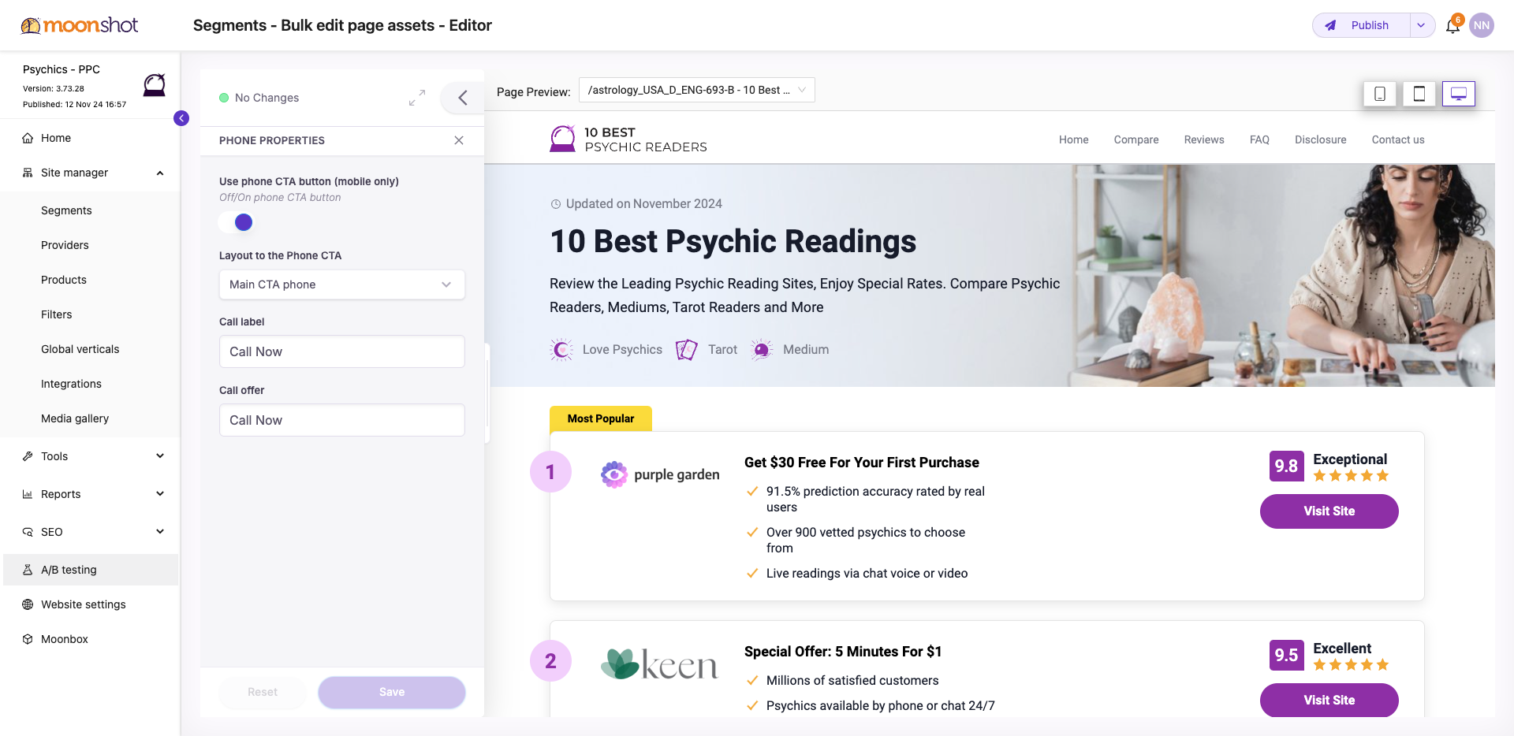The width and height of the screenshot is (1514, 736).
Task: Open Filters in the sidebar
Action: pyautogui.click(x=57, y=314)
